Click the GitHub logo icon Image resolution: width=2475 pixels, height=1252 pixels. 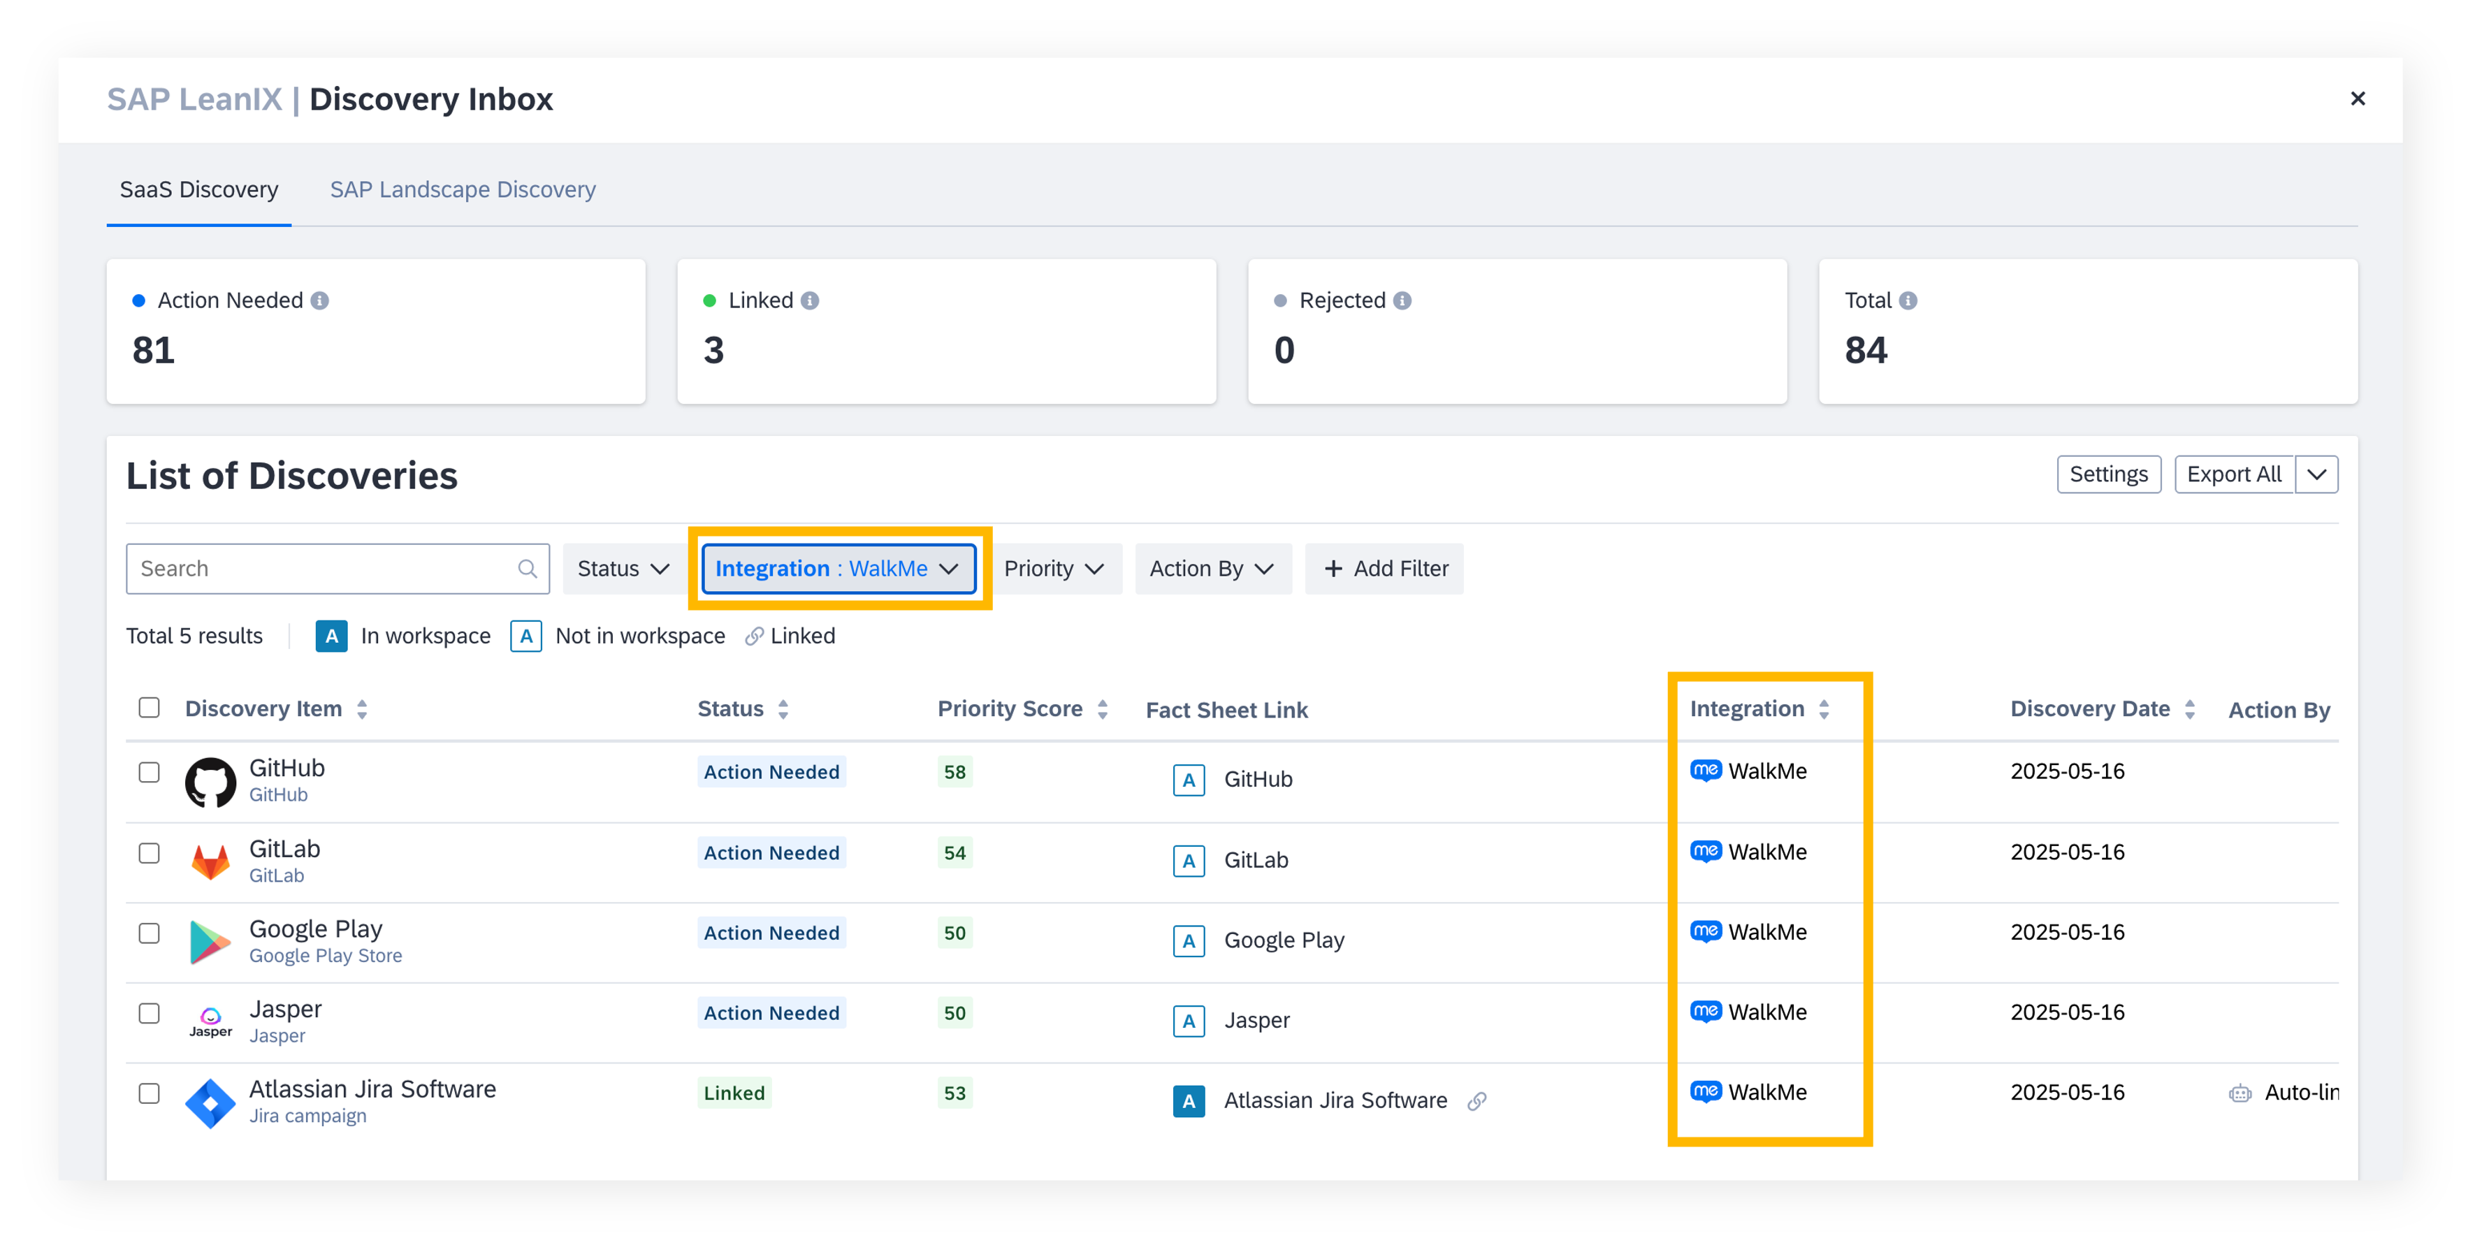(210, 782)
